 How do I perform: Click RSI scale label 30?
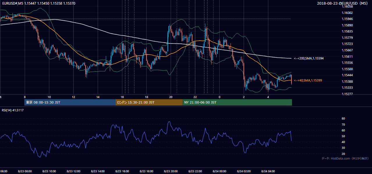click(x=343, y=148)
